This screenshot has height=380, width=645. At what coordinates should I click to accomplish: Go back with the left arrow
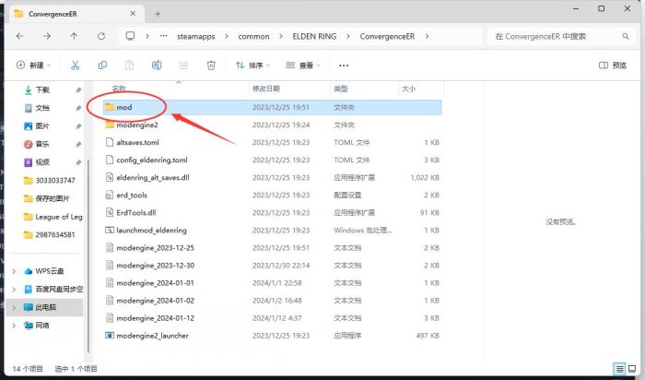tap(19, 36)
